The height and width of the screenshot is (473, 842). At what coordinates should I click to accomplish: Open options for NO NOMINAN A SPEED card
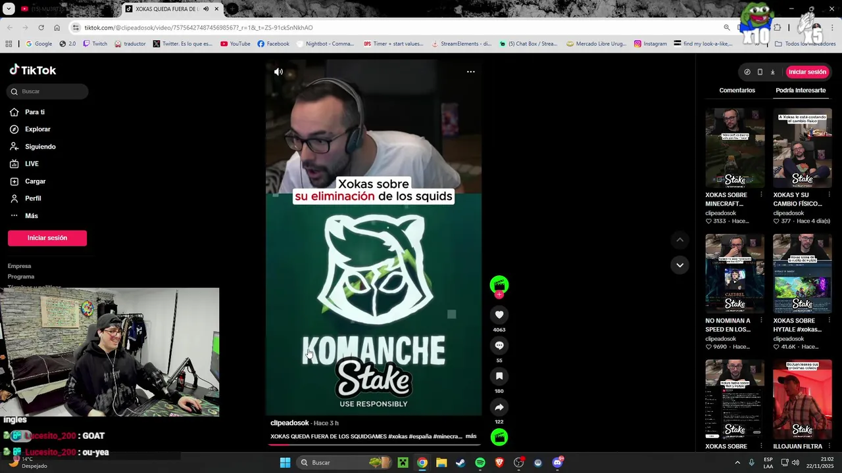point(761,321)
